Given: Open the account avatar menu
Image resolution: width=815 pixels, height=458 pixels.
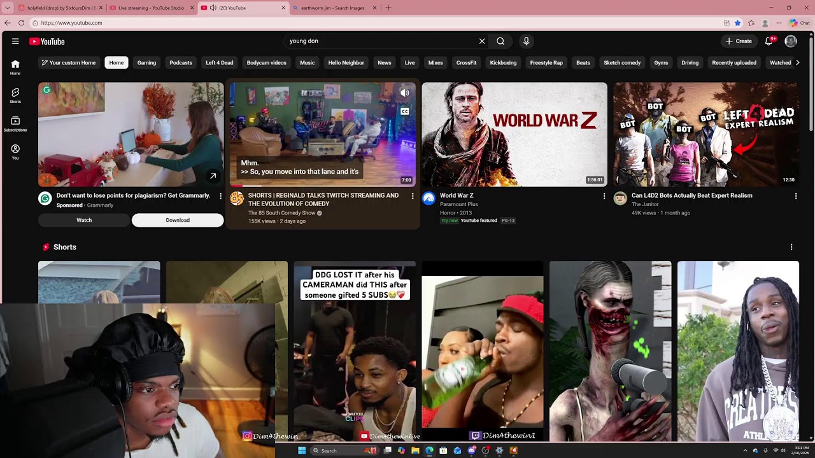Looking at the screenshot, I should click(x=791, y=41).
